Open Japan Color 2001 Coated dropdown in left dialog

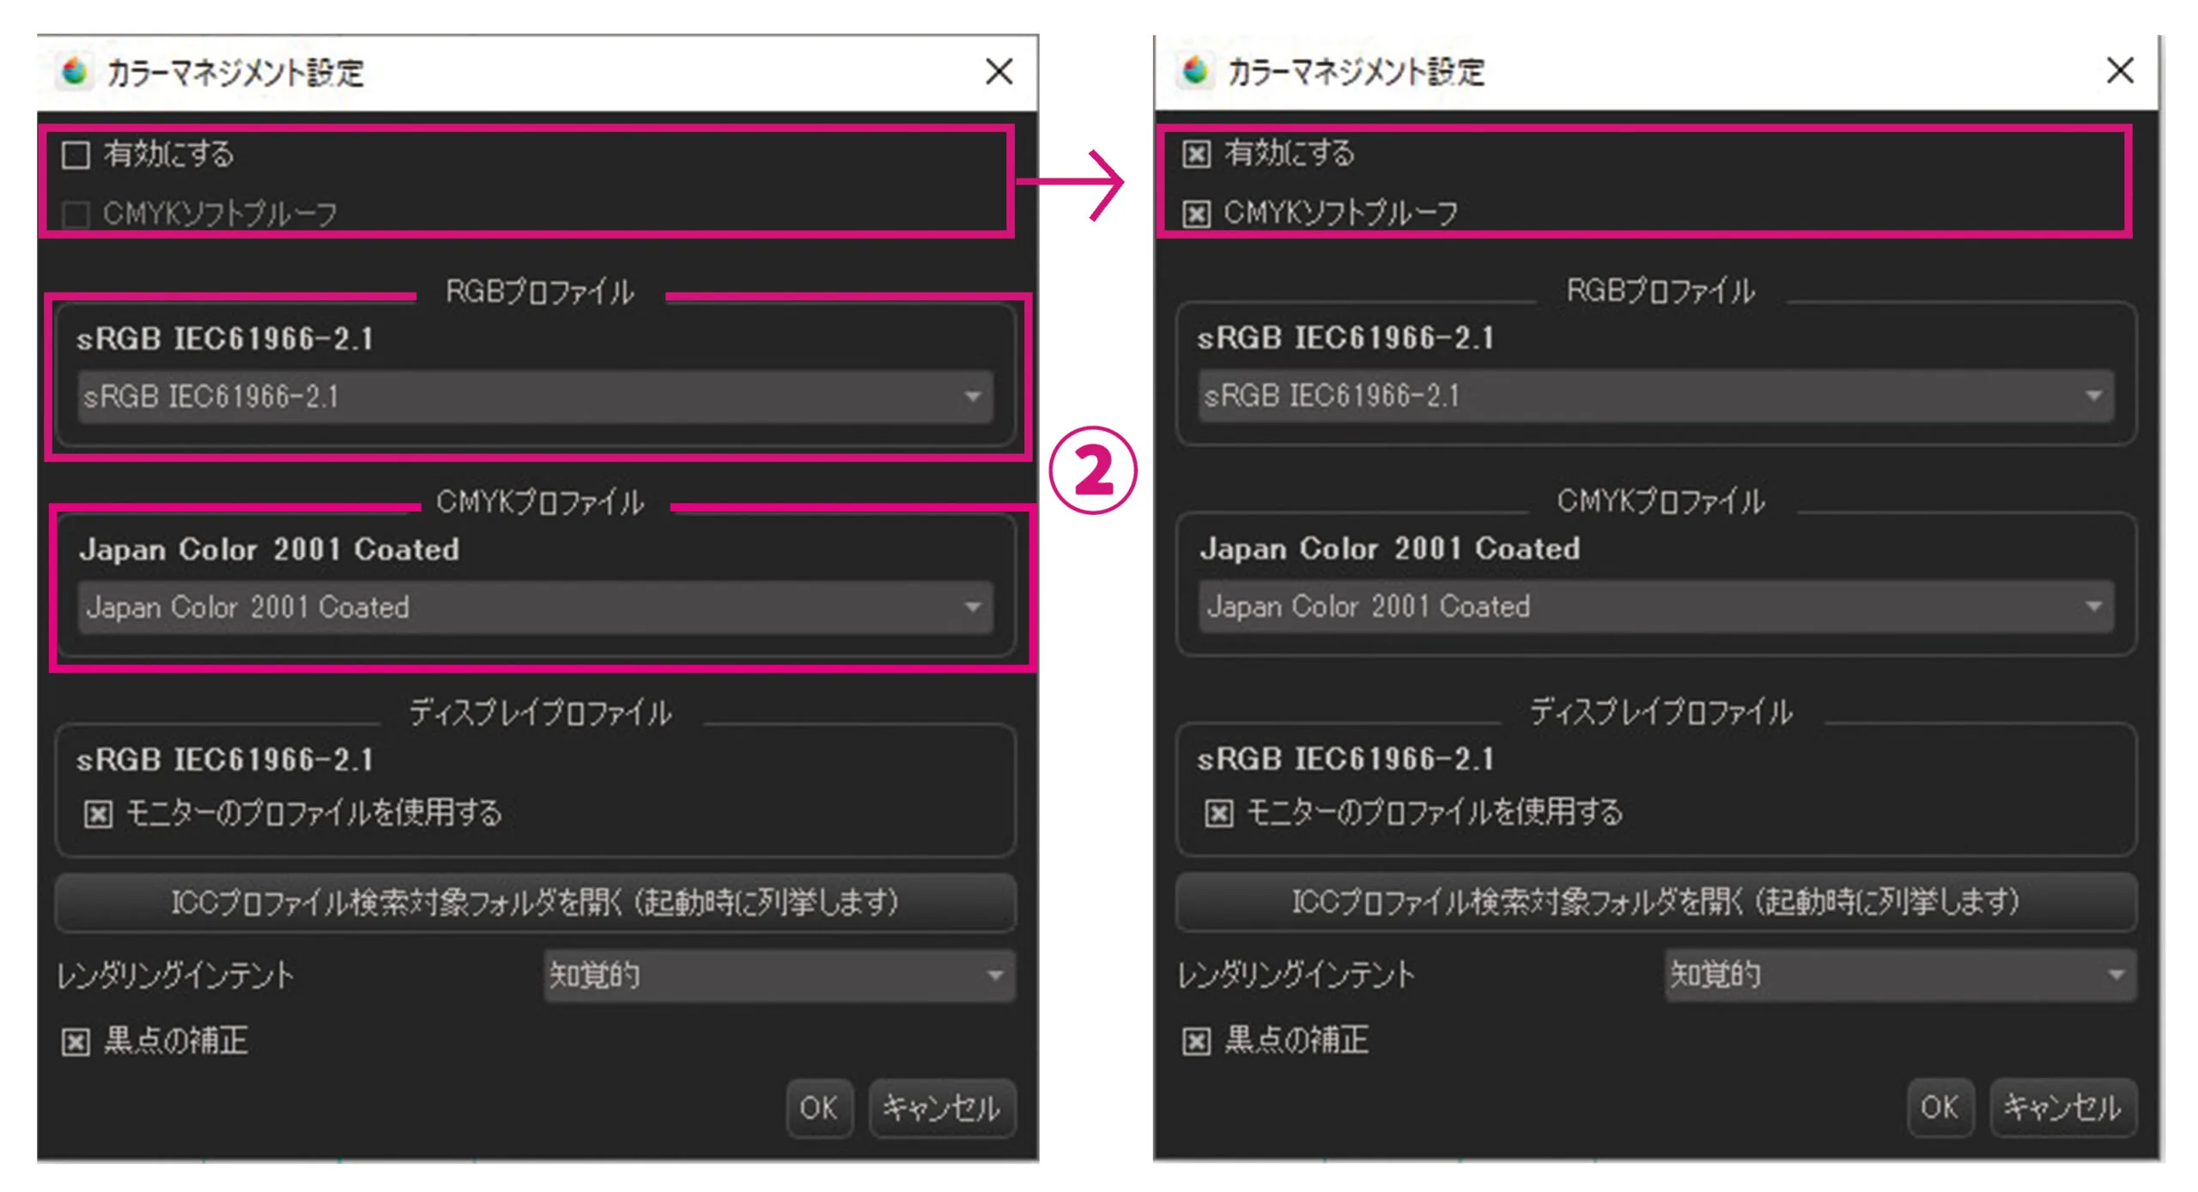535,608
